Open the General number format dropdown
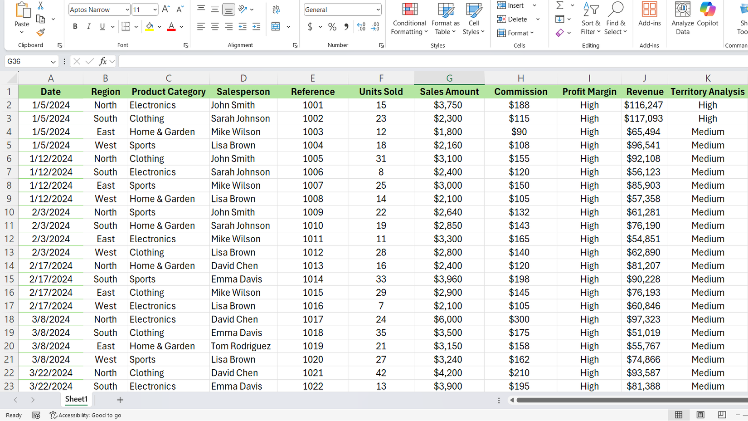748x421 pixels. tap(378, 10)
